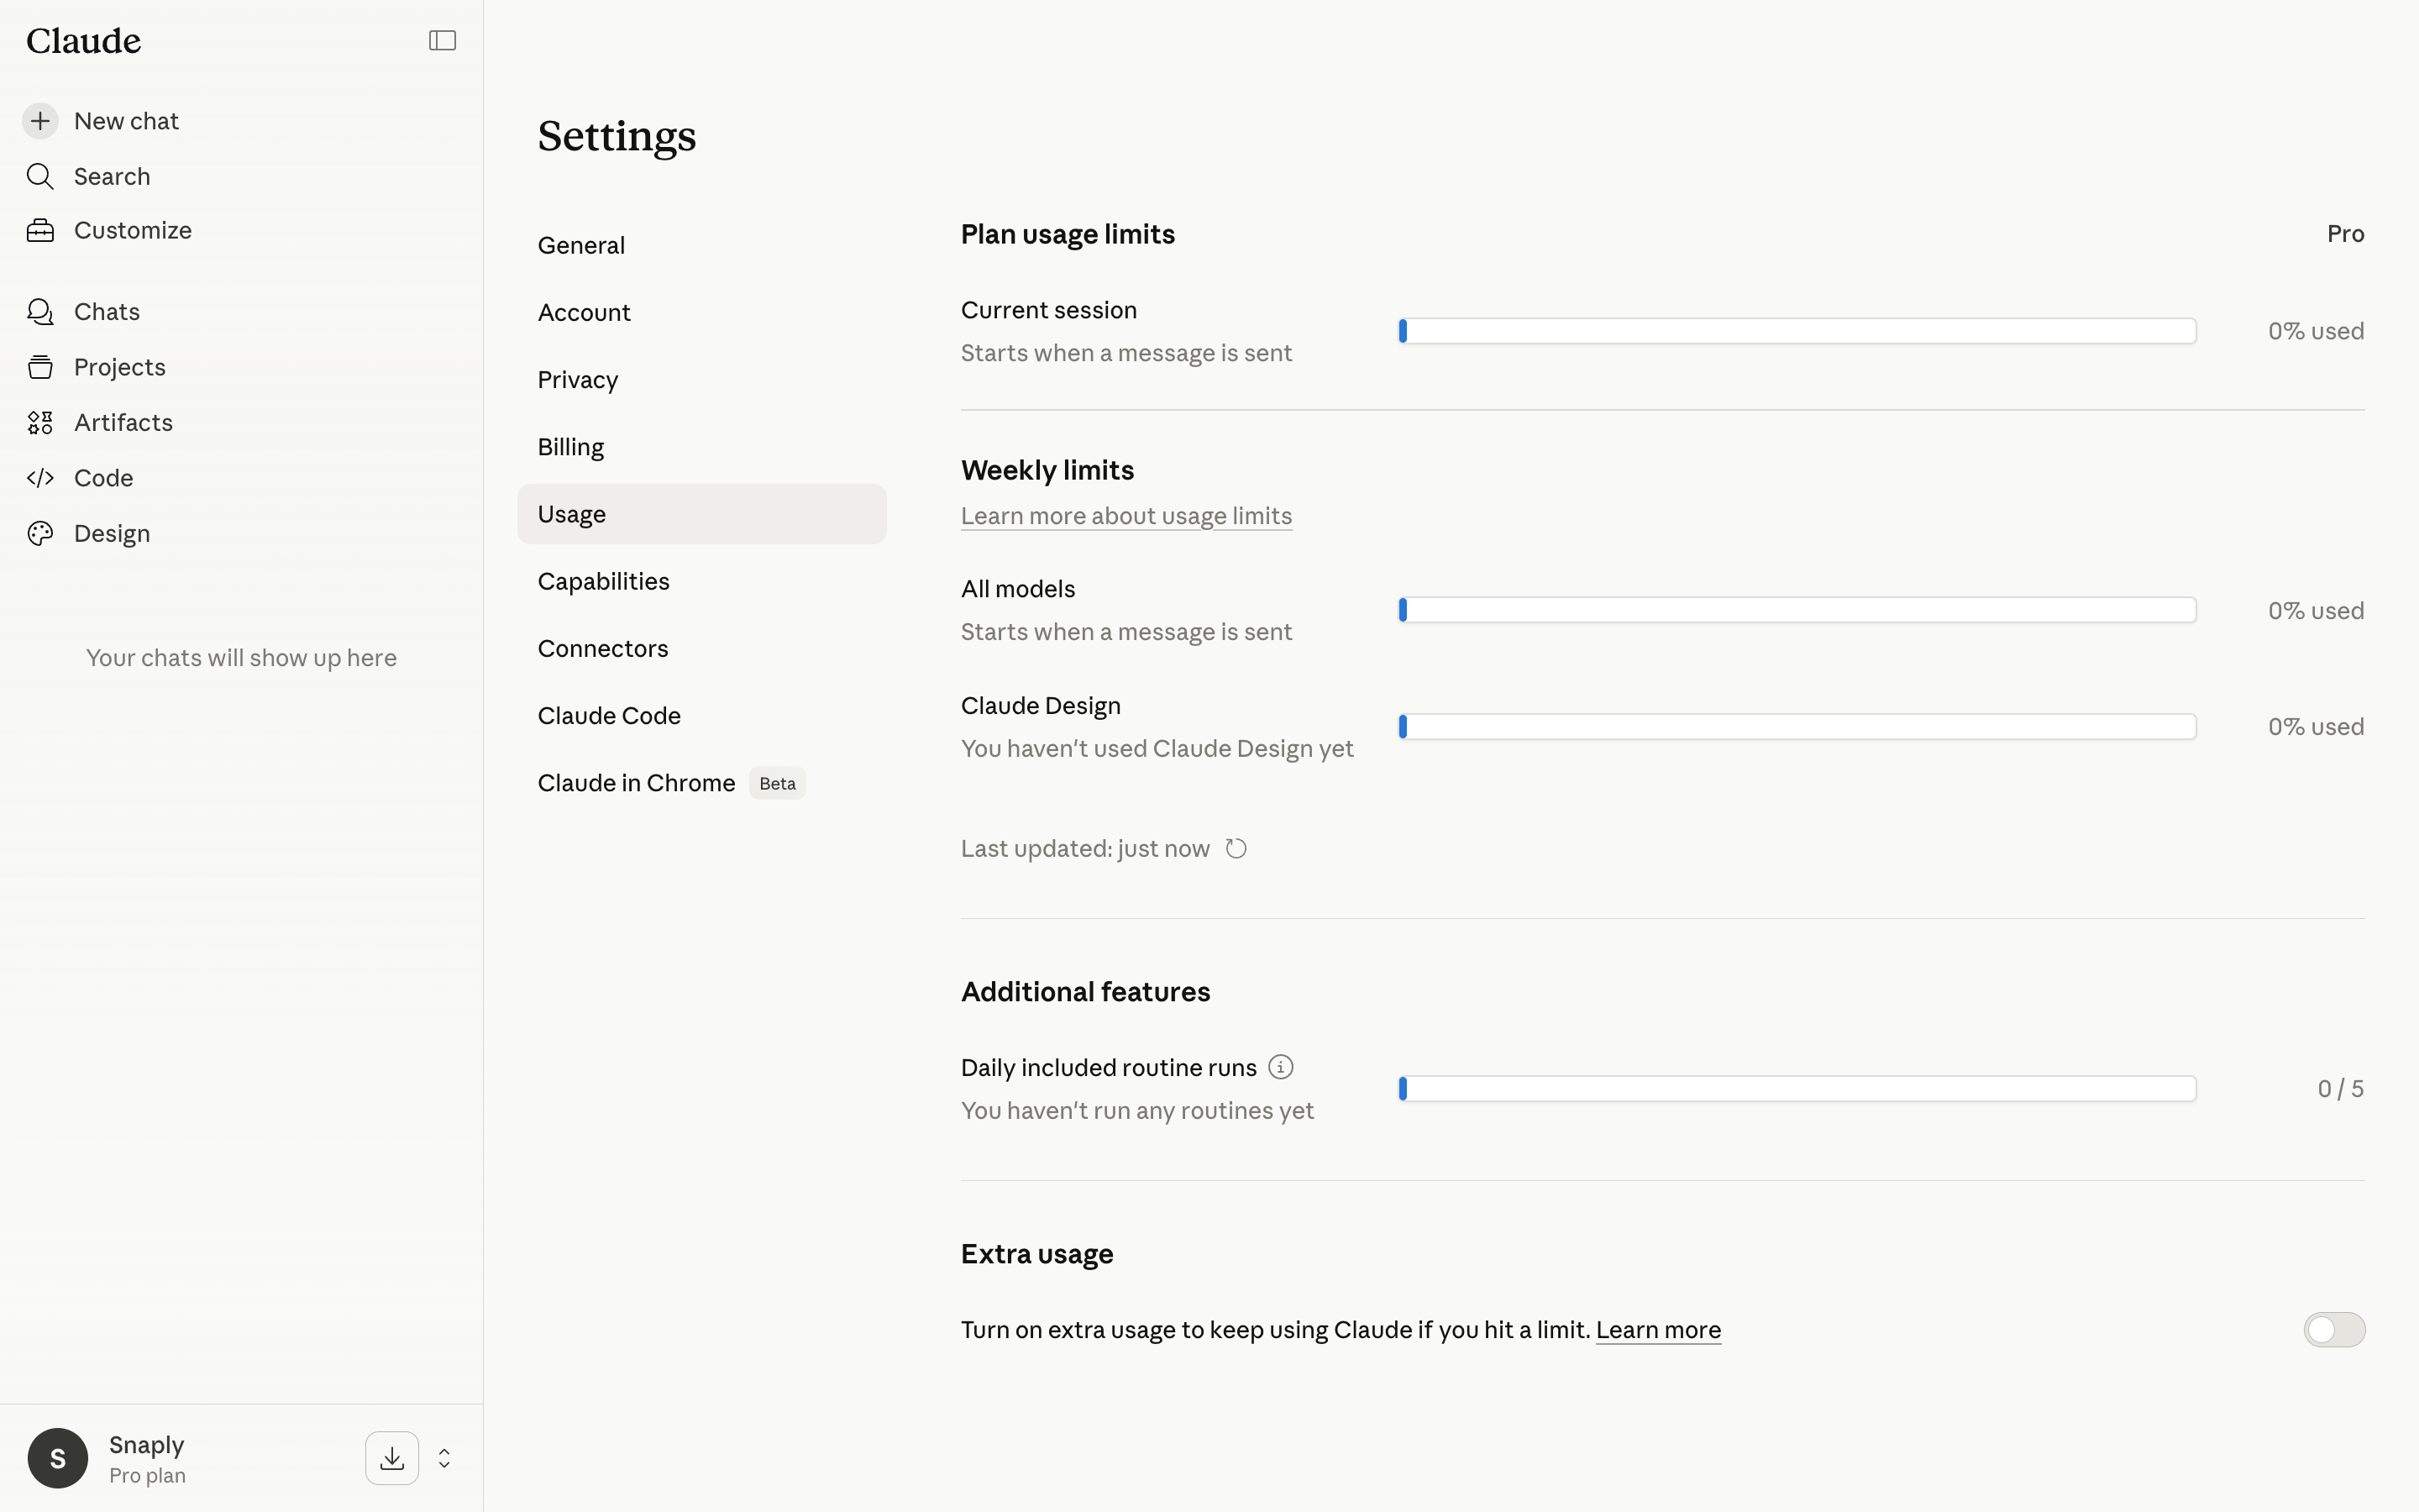Click the Current session usage bar
The image size is (2419, 1512).
1797,331
